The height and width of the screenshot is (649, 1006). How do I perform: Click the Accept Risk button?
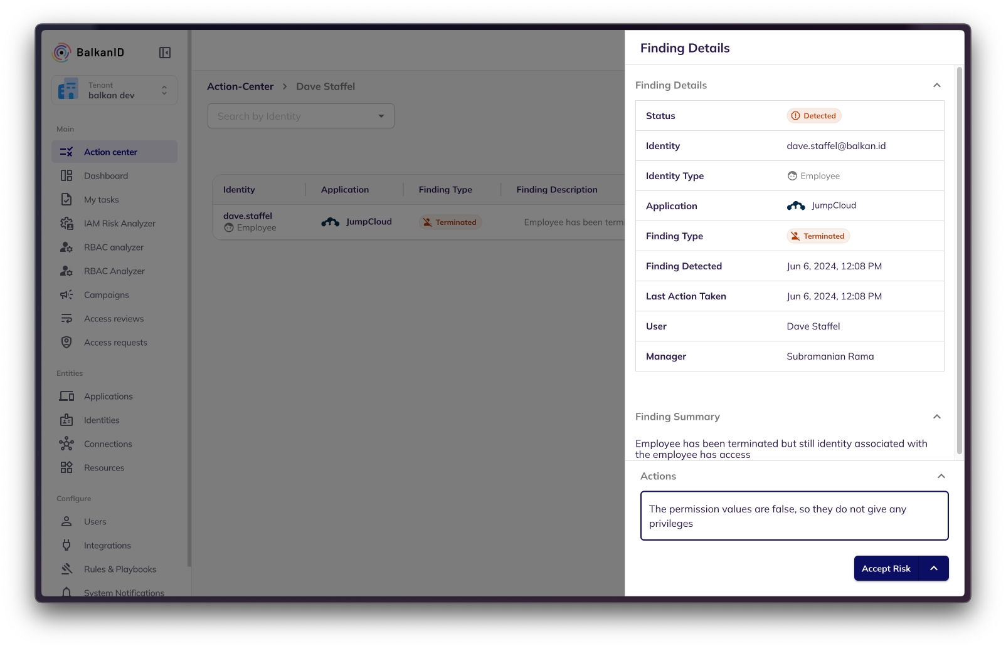pyautogui.click(x=886, y=568)
